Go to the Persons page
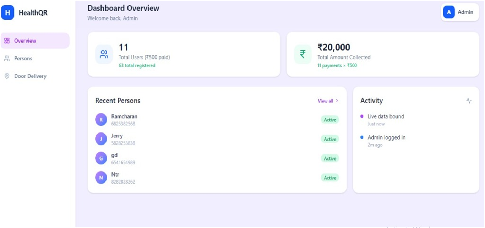The width and height of the screenshot is (485, 228). point(35,58)
